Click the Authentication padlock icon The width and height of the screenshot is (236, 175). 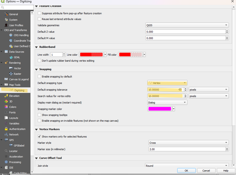click(6, 129)
